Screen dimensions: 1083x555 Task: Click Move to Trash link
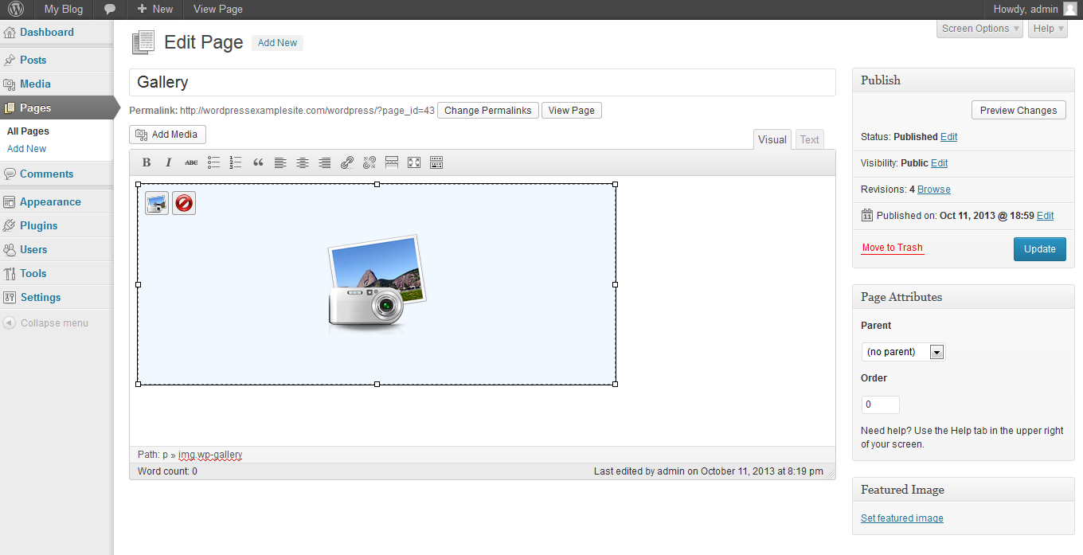point(893,248)
